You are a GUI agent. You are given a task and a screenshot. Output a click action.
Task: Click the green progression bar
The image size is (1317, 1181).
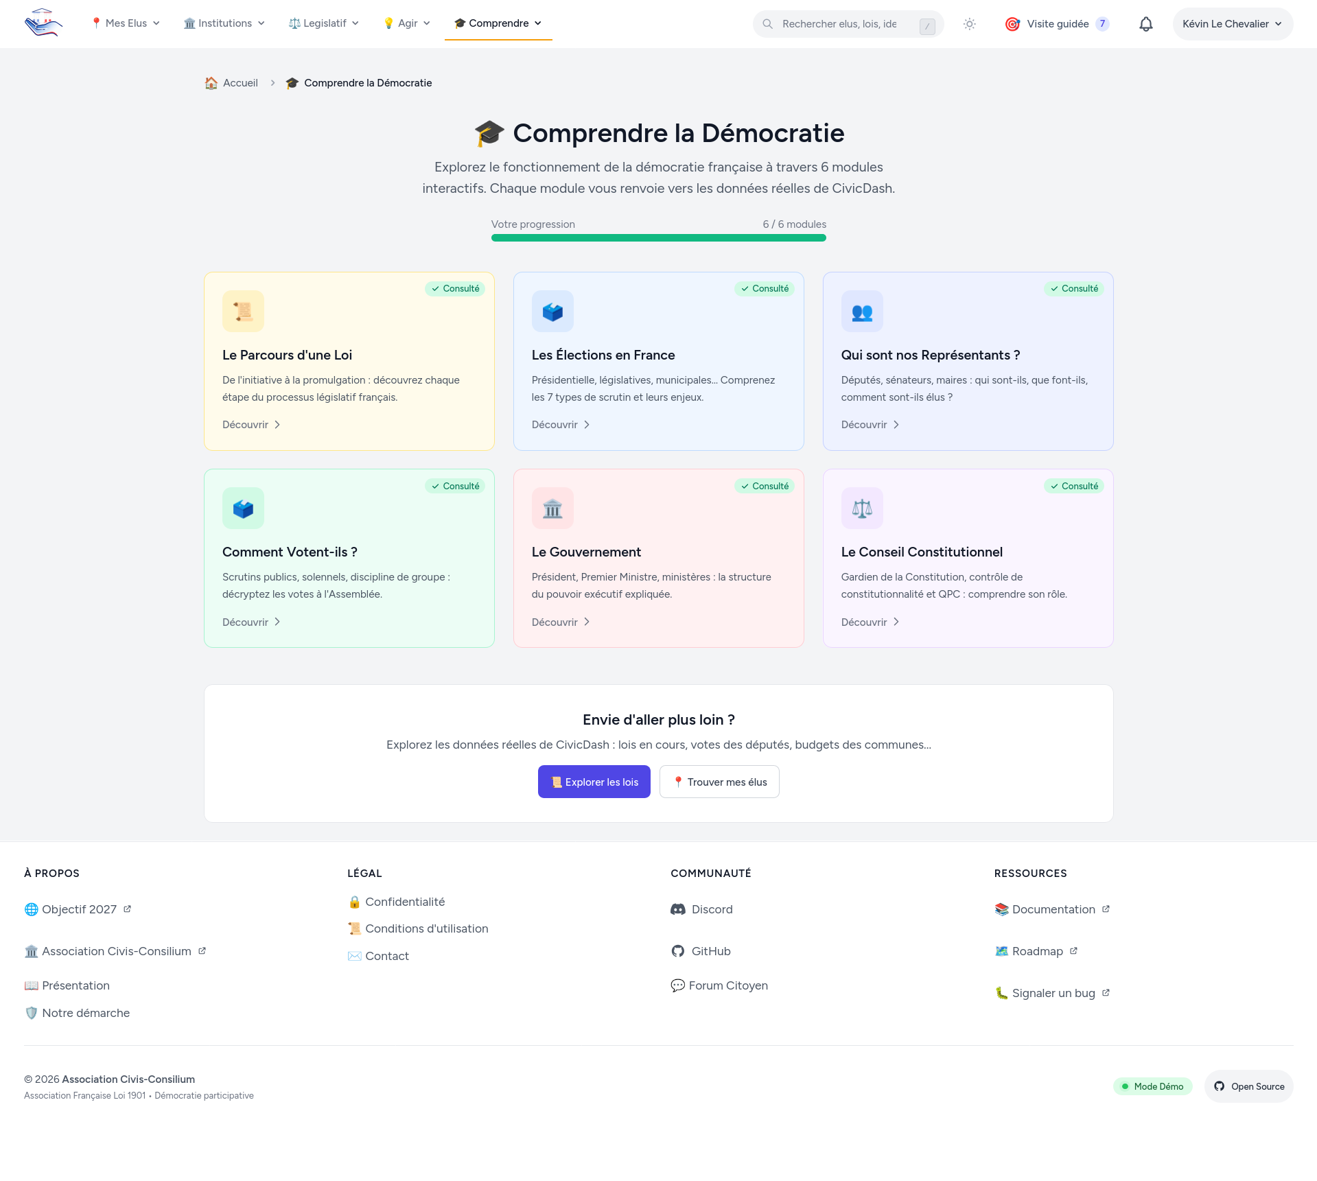click(x=658, y=238)
